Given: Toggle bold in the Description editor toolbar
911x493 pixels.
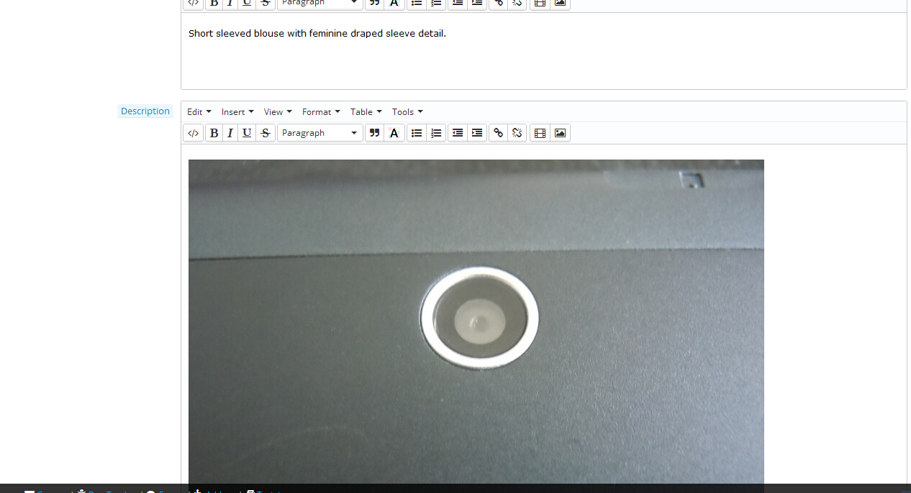Looking at the screenshot, I should point(214,133).
